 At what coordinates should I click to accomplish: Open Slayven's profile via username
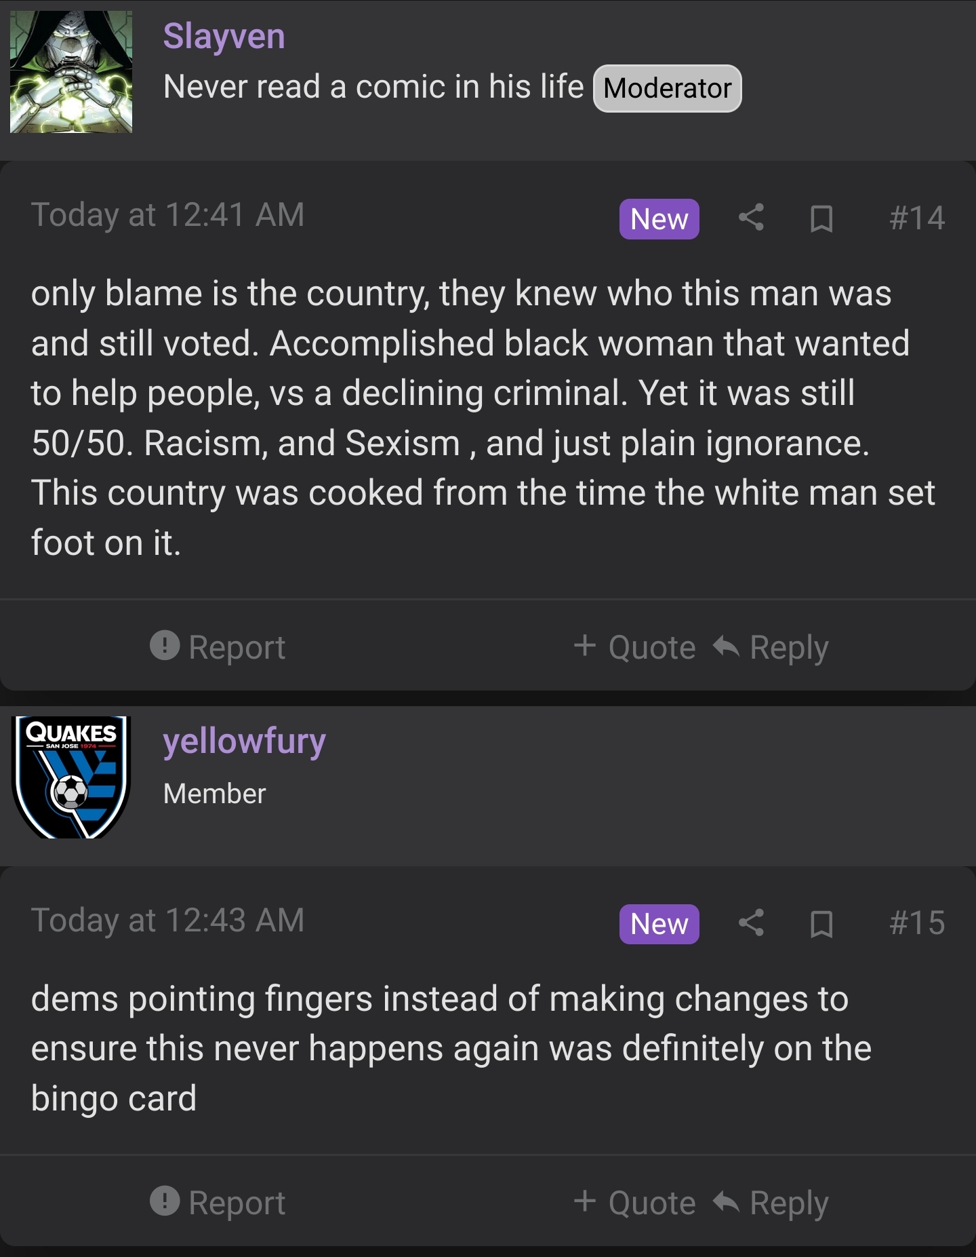tap(224, 36)
